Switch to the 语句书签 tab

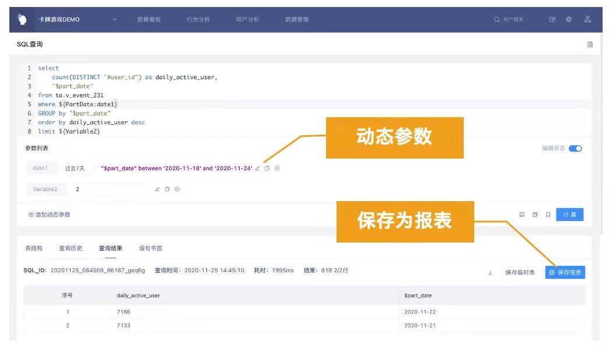[x=150, y=248]
